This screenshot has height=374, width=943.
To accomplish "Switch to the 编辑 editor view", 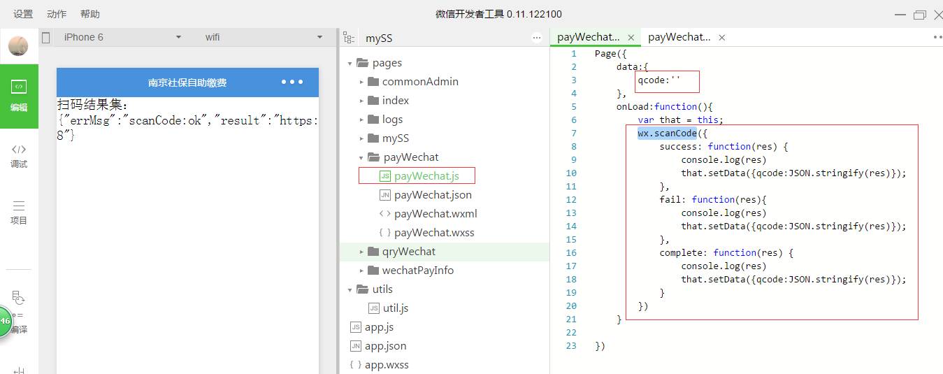I will click(19, 96).
